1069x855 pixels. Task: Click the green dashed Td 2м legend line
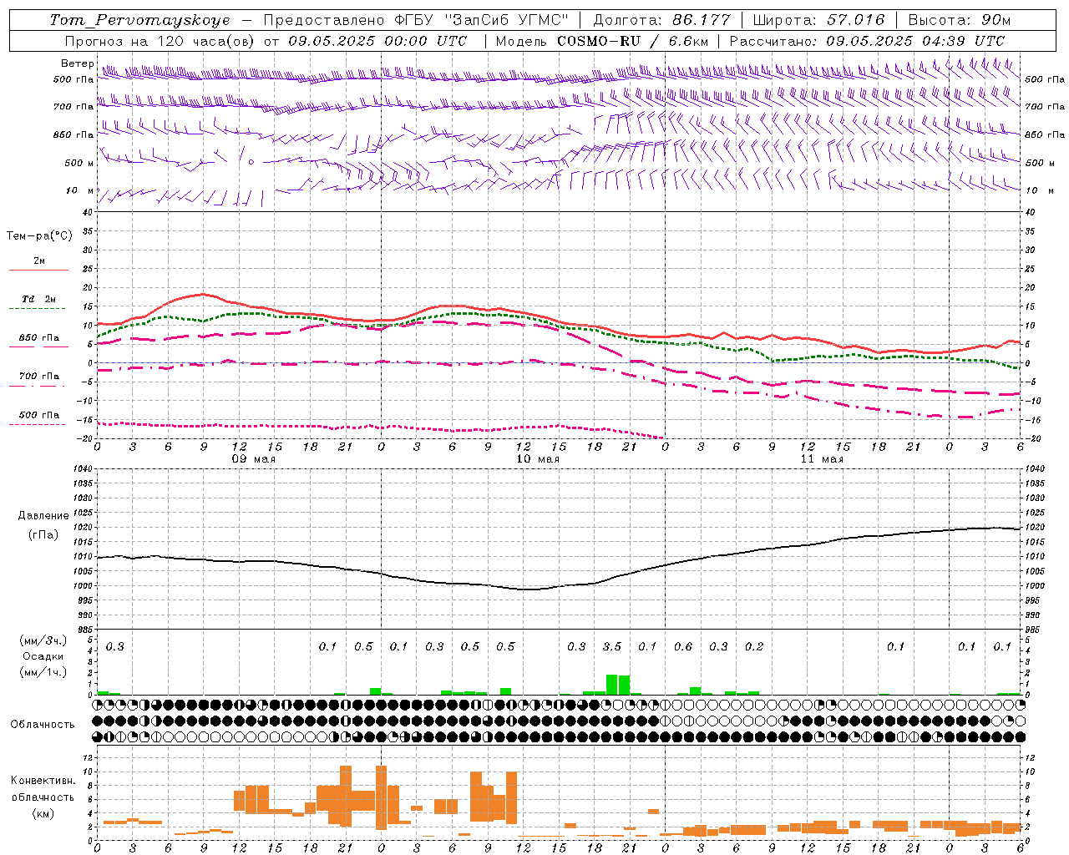[x=38, y=309]
